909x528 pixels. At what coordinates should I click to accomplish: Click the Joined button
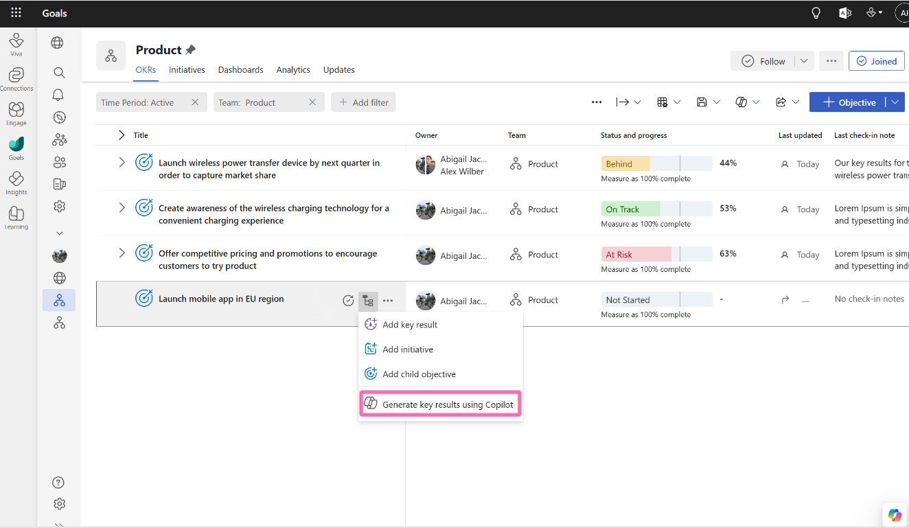coord(877,60)
